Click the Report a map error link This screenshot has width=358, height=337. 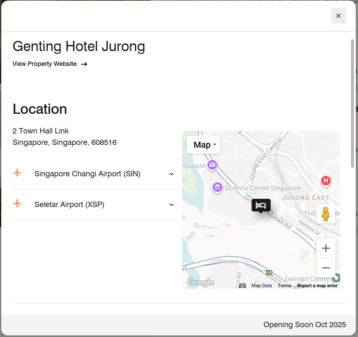click(x=317, y=286)
